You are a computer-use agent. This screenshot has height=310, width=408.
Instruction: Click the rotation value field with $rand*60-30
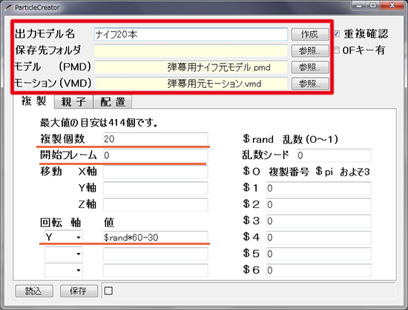[156, 237]
